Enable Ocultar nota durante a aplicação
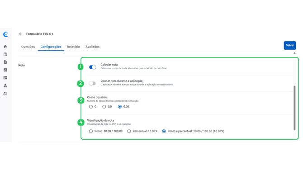303x170 pixels. 92,83
